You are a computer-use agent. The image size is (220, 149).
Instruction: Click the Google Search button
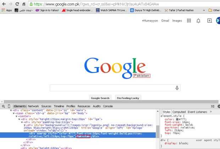click(100, 98)
